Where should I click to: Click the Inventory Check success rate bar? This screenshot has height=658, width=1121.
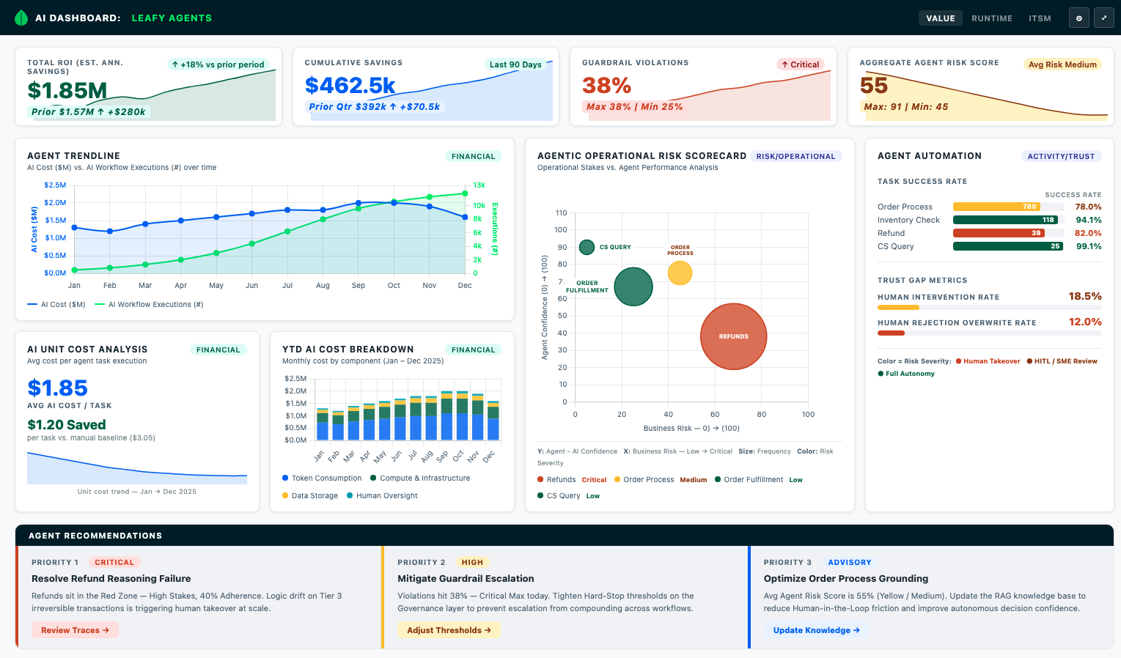(x=1008, y=220)
